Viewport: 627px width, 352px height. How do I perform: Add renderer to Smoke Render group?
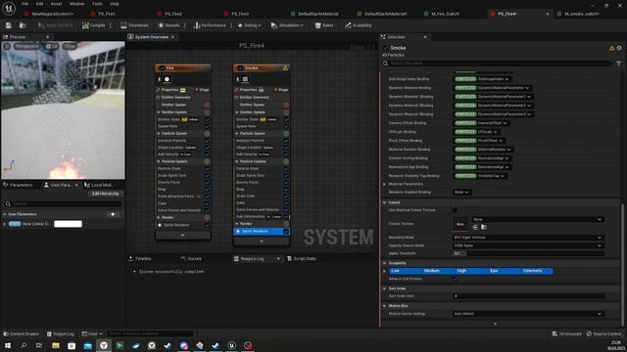point(286,224)
